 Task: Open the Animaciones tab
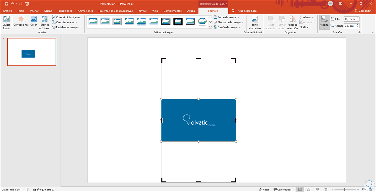click(x=85, y=11)
